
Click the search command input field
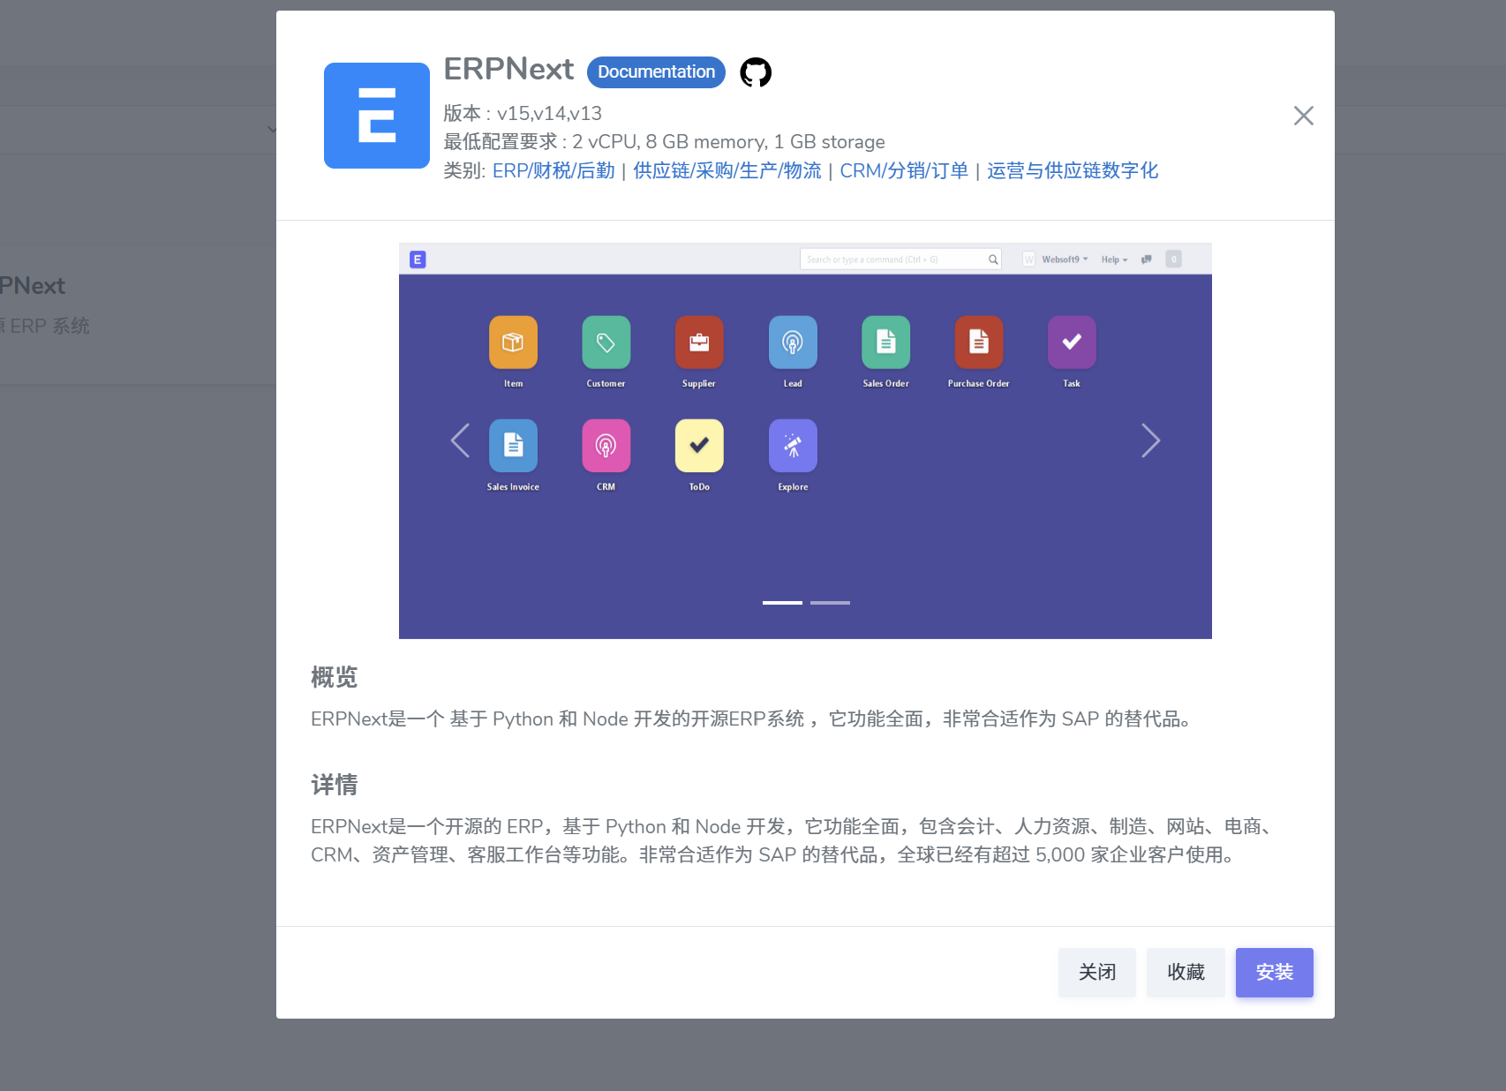tap(900, 260)
